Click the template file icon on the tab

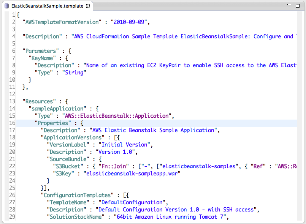pos(6,6)
